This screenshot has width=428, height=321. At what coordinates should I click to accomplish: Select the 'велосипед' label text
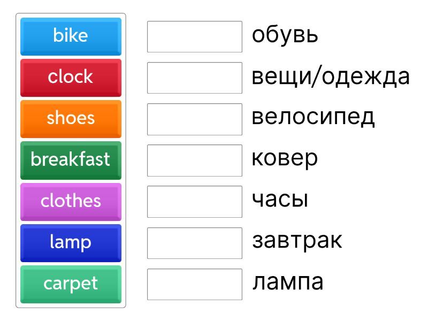pyautogui.click(x=313, y=117)
